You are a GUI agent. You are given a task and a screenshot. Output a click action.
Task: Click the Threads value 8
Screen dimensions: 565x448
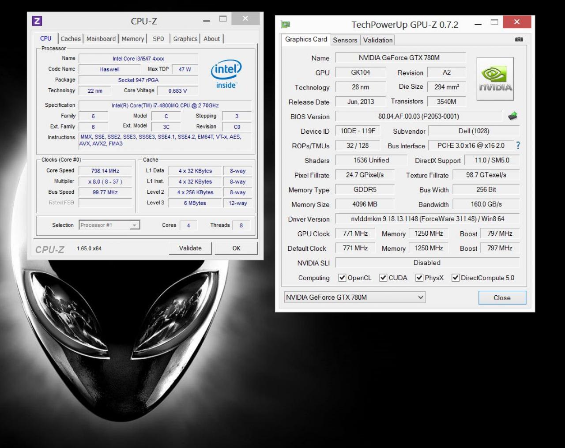point(241,225)
